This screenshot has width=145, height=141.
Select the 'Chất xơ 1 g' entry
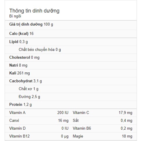(28, 89)
